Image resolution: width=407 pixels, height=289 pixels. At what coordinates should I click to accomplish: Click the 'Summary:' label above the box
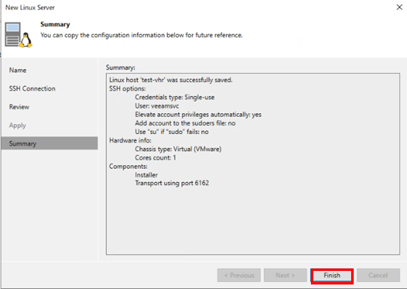(120, 68)
